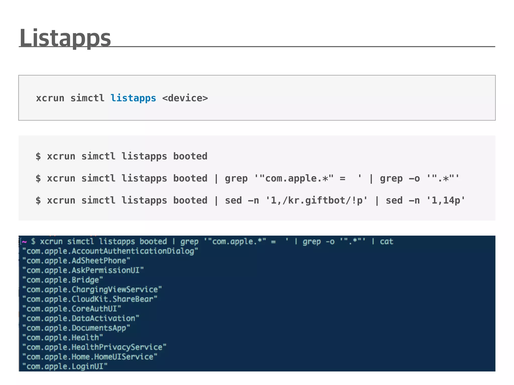The image size is (514, 385).
Task: Click the blue listapps keyword
Action: [133, 98]
